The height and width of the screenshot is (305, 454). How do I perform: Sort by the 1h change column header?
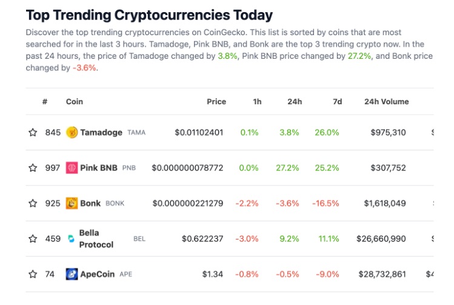pyautogui.click(x=257, y=102)
